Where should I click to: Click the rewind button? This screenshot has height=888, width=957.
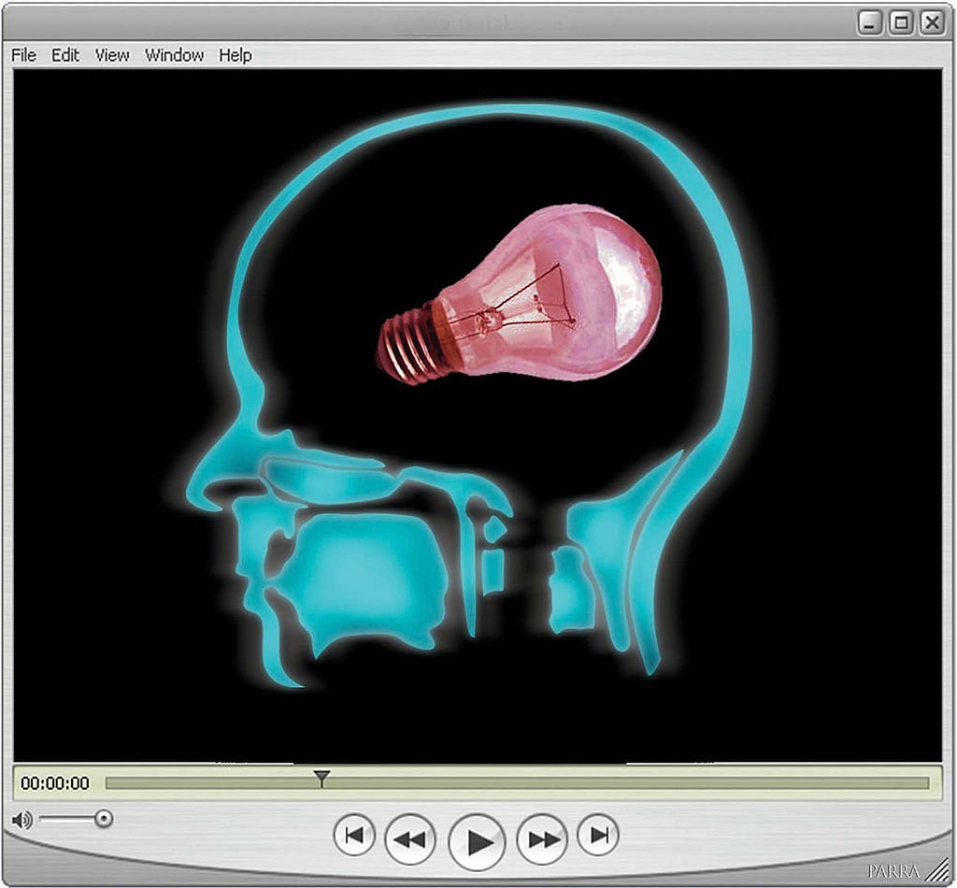(409, 838)
